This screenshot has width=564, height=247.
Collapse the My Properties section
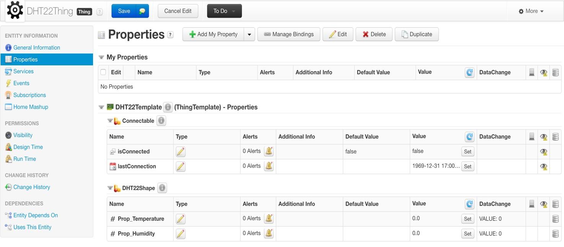tap(101, 57)
